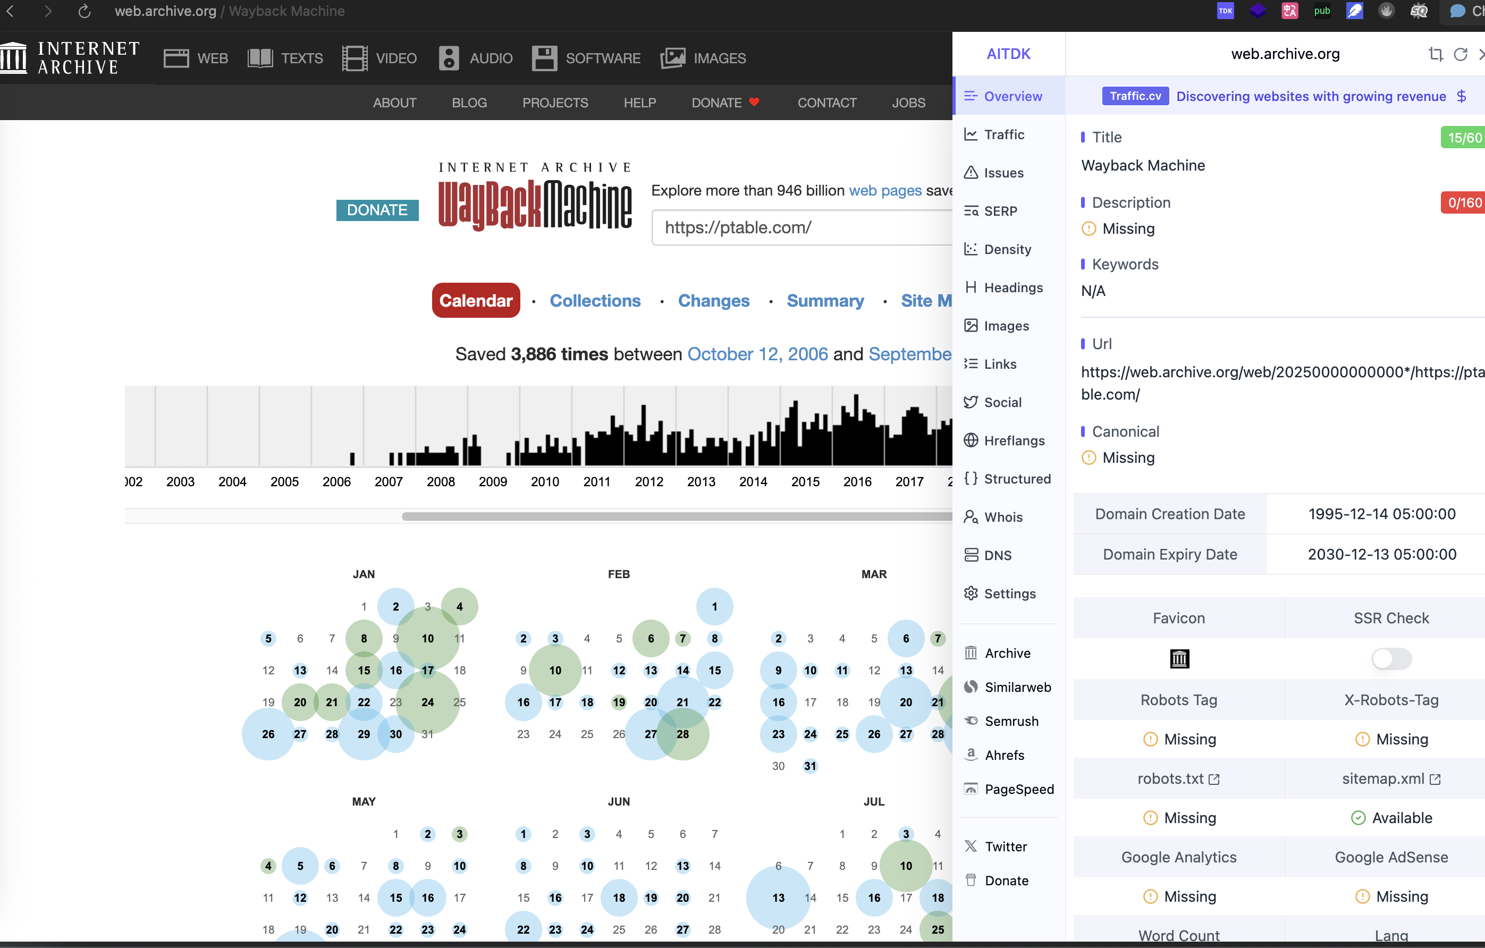Click the Traffic.cv promo badge
The width and height of the screenshot is (1485, 948).
[1135, 96]
